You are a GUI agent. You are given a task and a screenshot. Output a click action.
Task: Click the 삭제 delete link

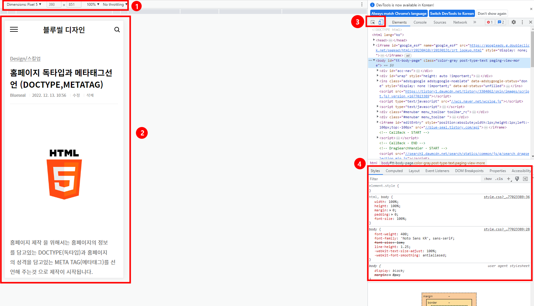(90, 95)
